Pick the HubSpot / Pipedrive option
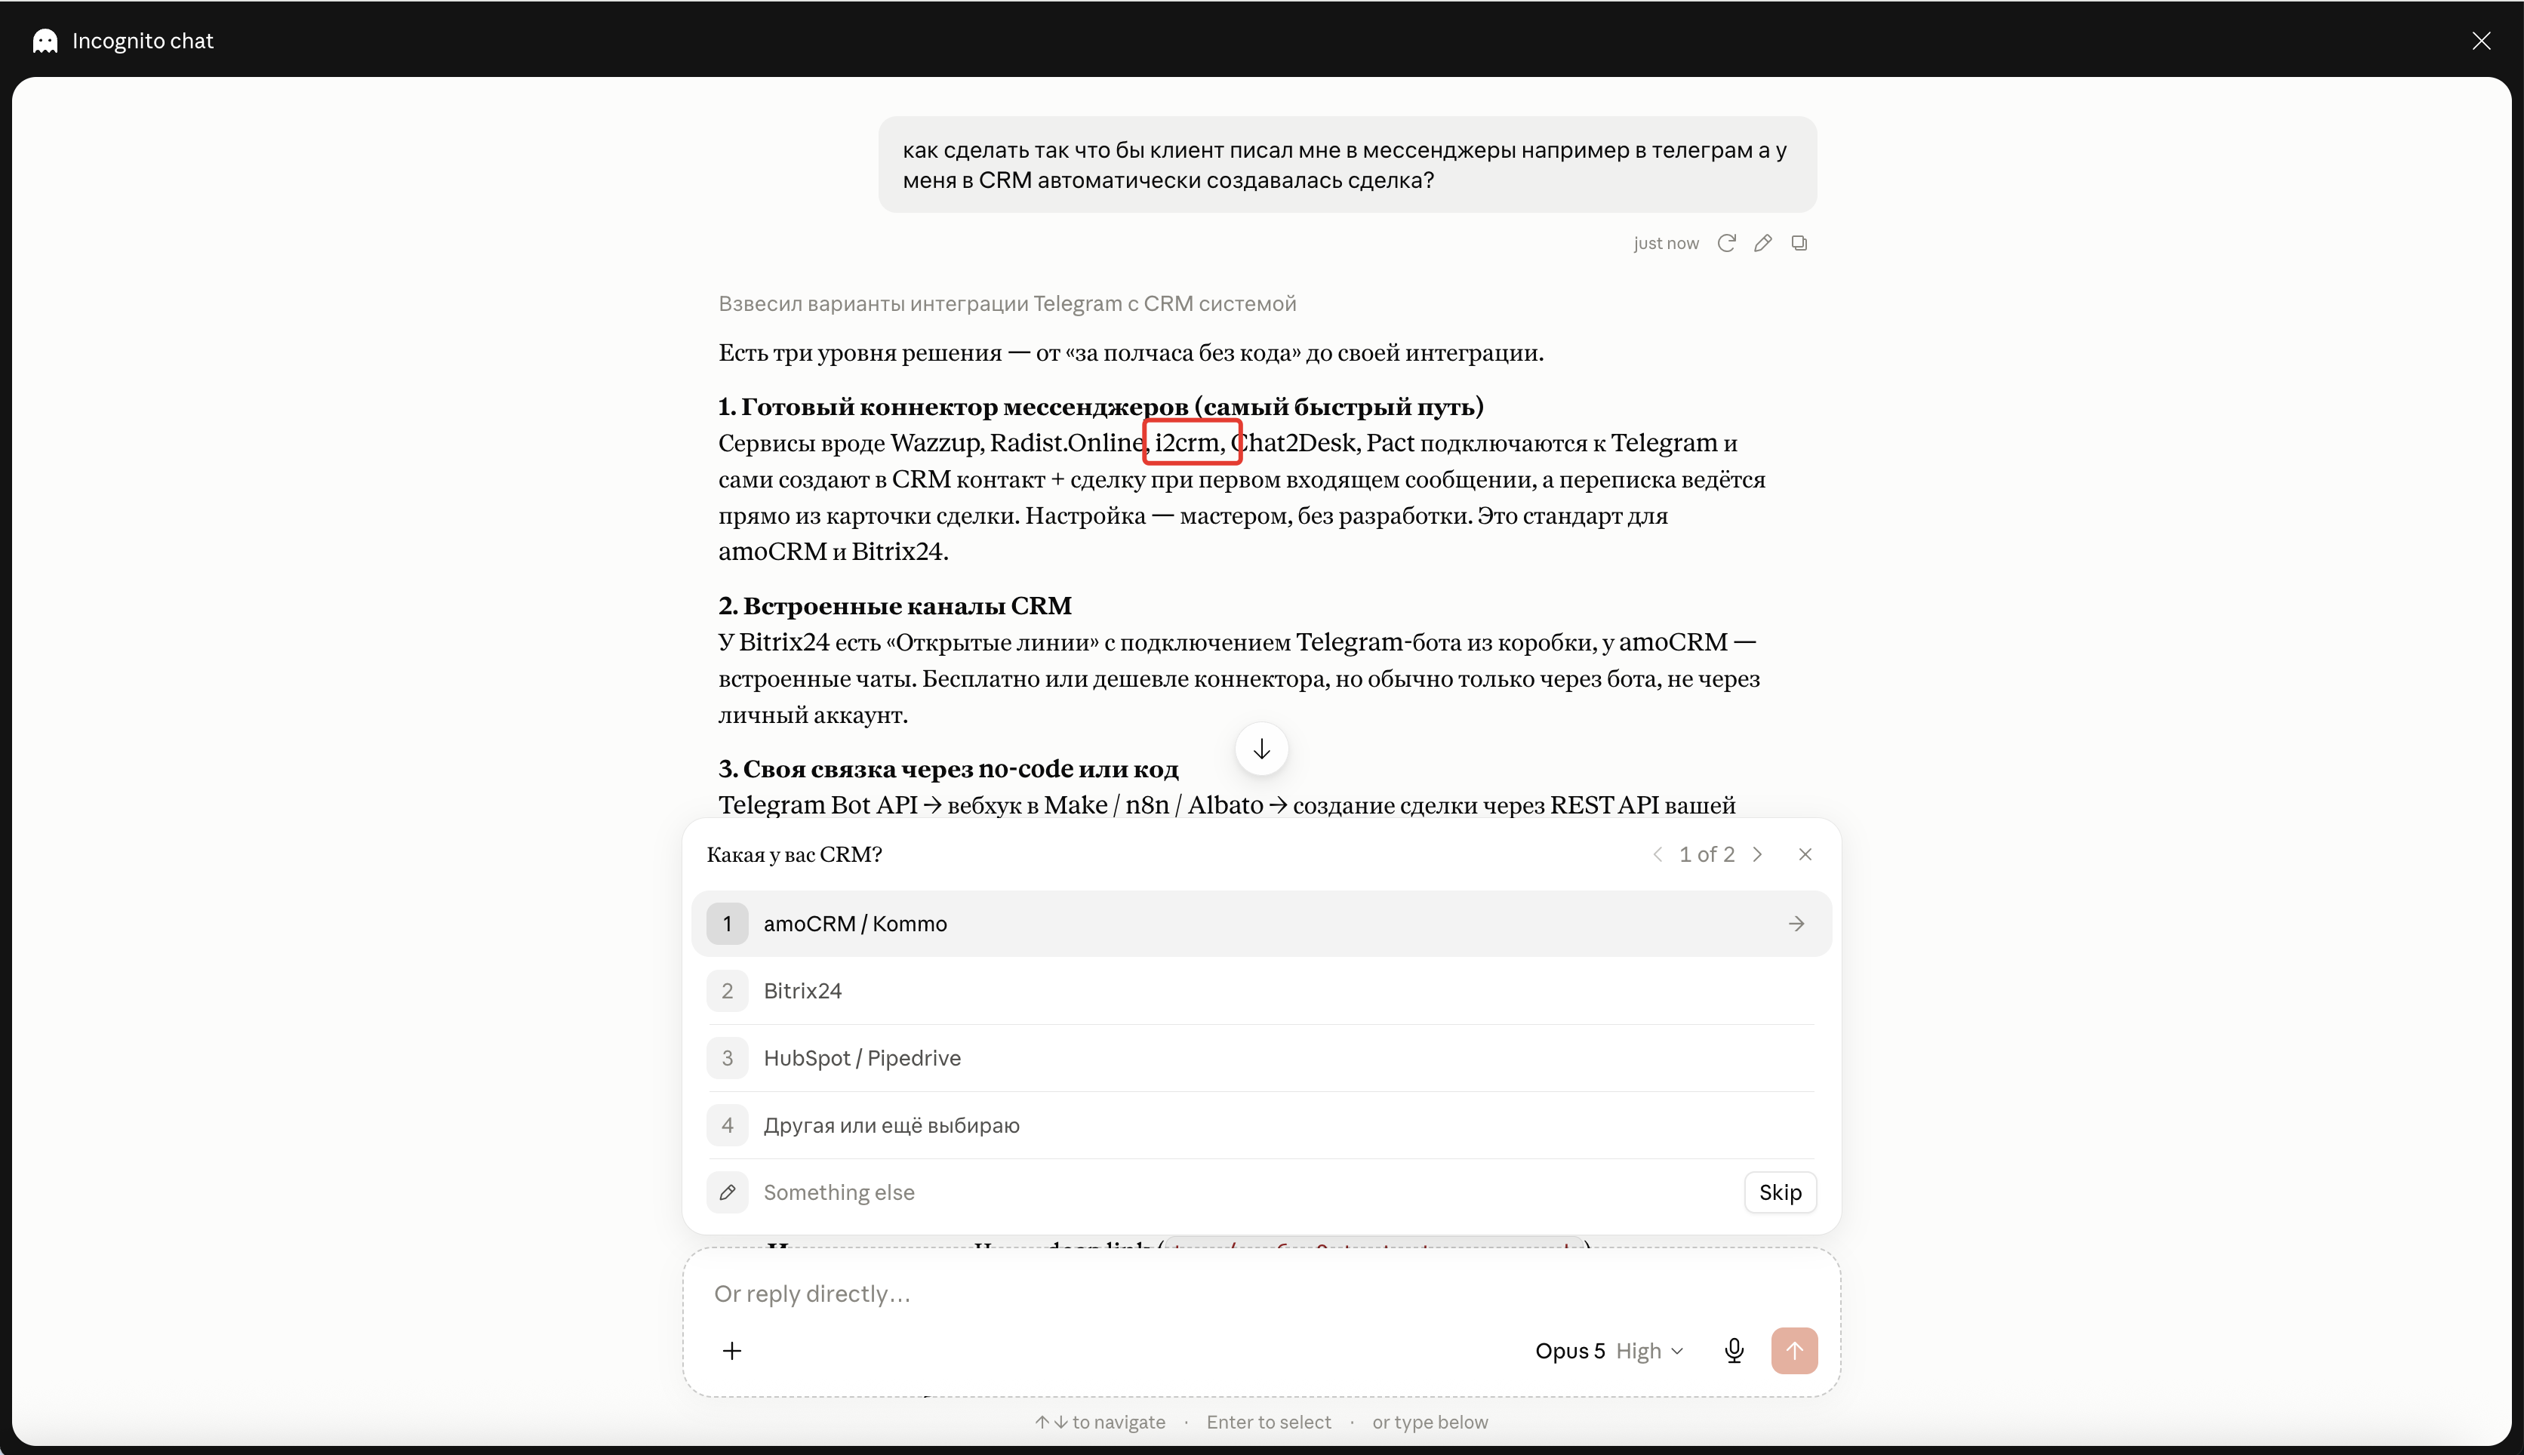This screenshot has height=1455, width=2524. [x=1261, y=1057]
